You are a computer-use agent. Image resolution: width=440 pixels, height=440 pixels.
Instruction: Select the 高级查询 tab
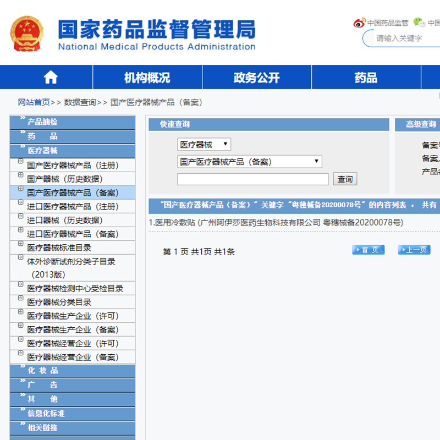421,124
